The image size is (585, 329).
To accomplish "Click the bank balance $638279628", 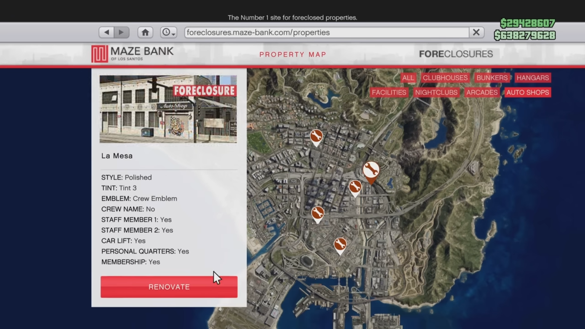I will (x=525, y=35).
